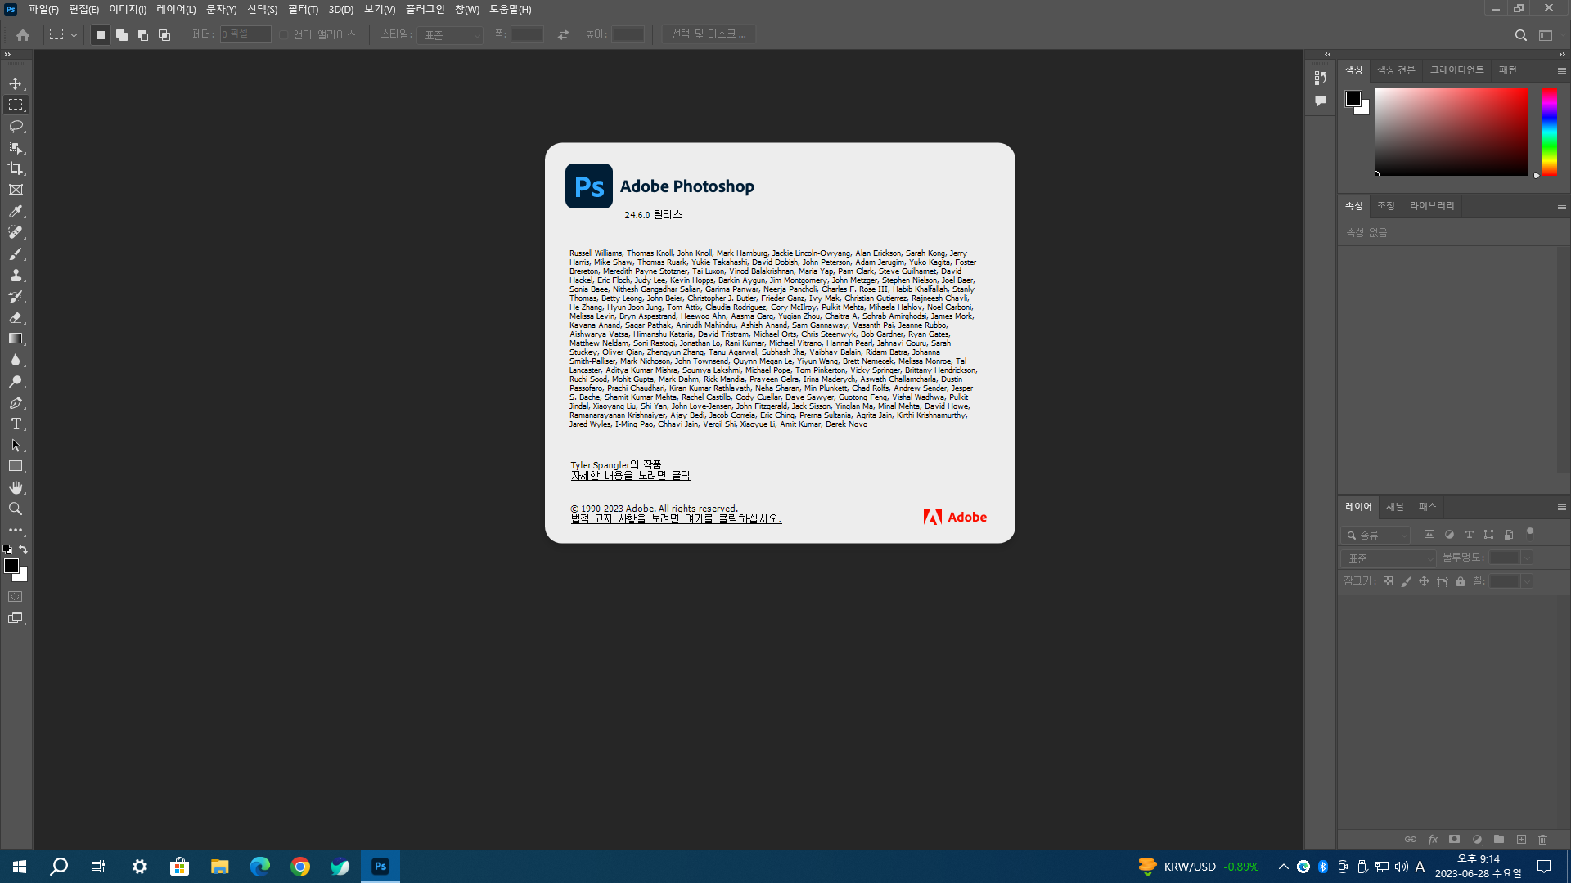
Task: Select the Zoom tool
Action: 16,509
